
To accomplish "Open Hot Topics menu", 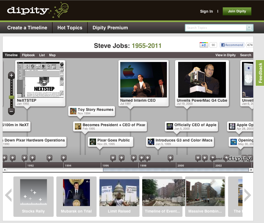I will (70, 28).
